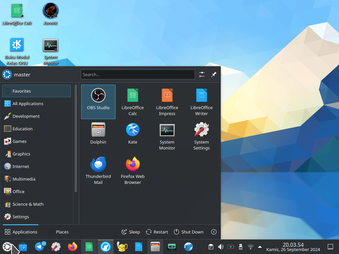Click the category list scrollbar

tap(76, 138)
